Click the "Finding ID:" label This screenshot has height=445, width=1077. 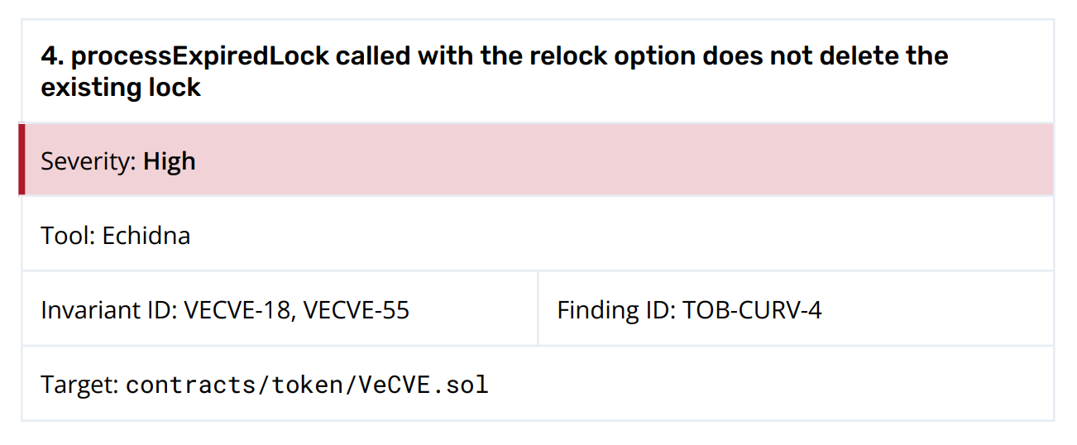616,310
